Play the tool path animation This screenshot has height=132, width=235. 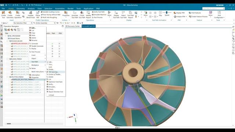pyautogui.click(x=160, y=14)
